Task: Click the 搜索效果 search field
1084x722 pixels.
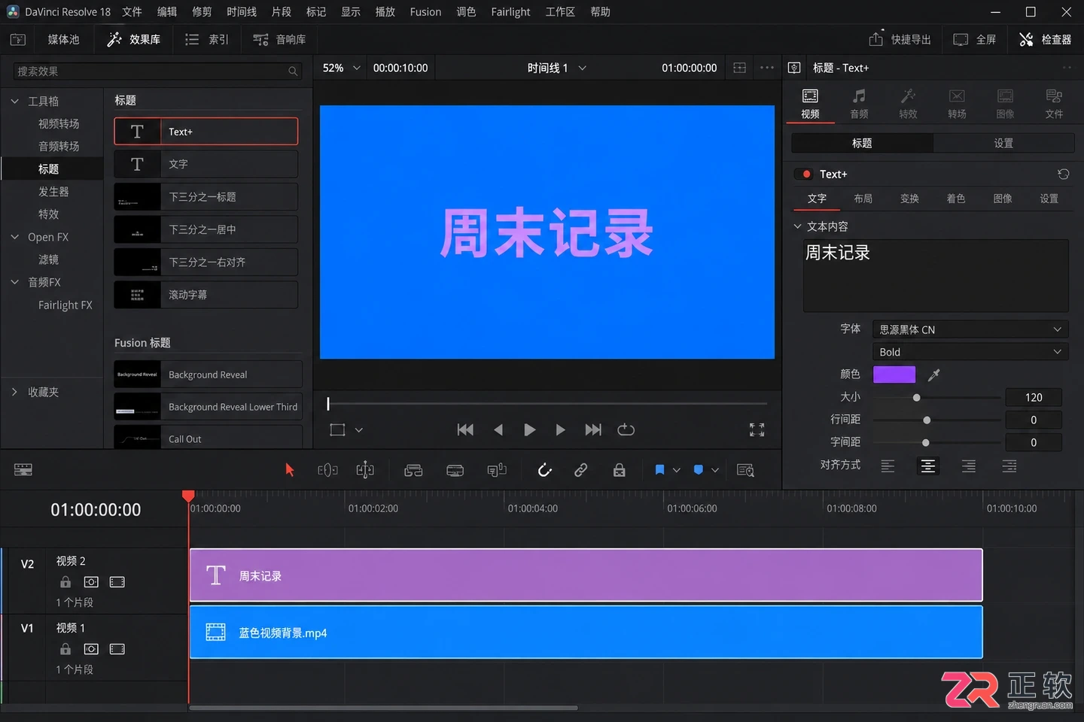Action: coord(157,71)
